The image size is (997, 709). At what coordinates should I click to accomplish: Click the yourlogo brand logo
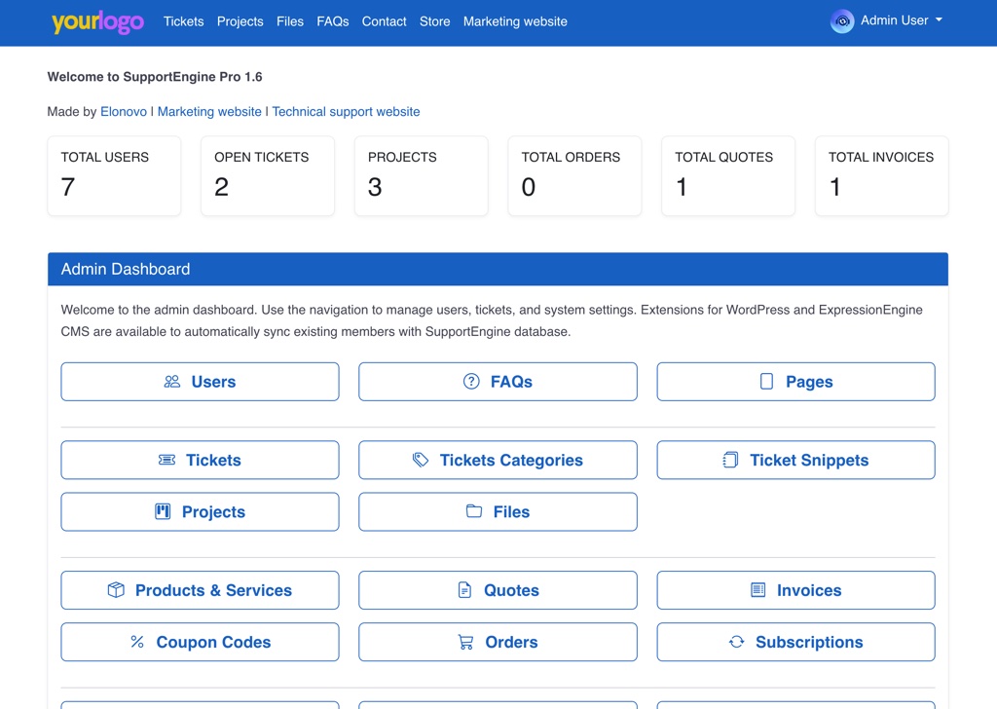[97, 21]
